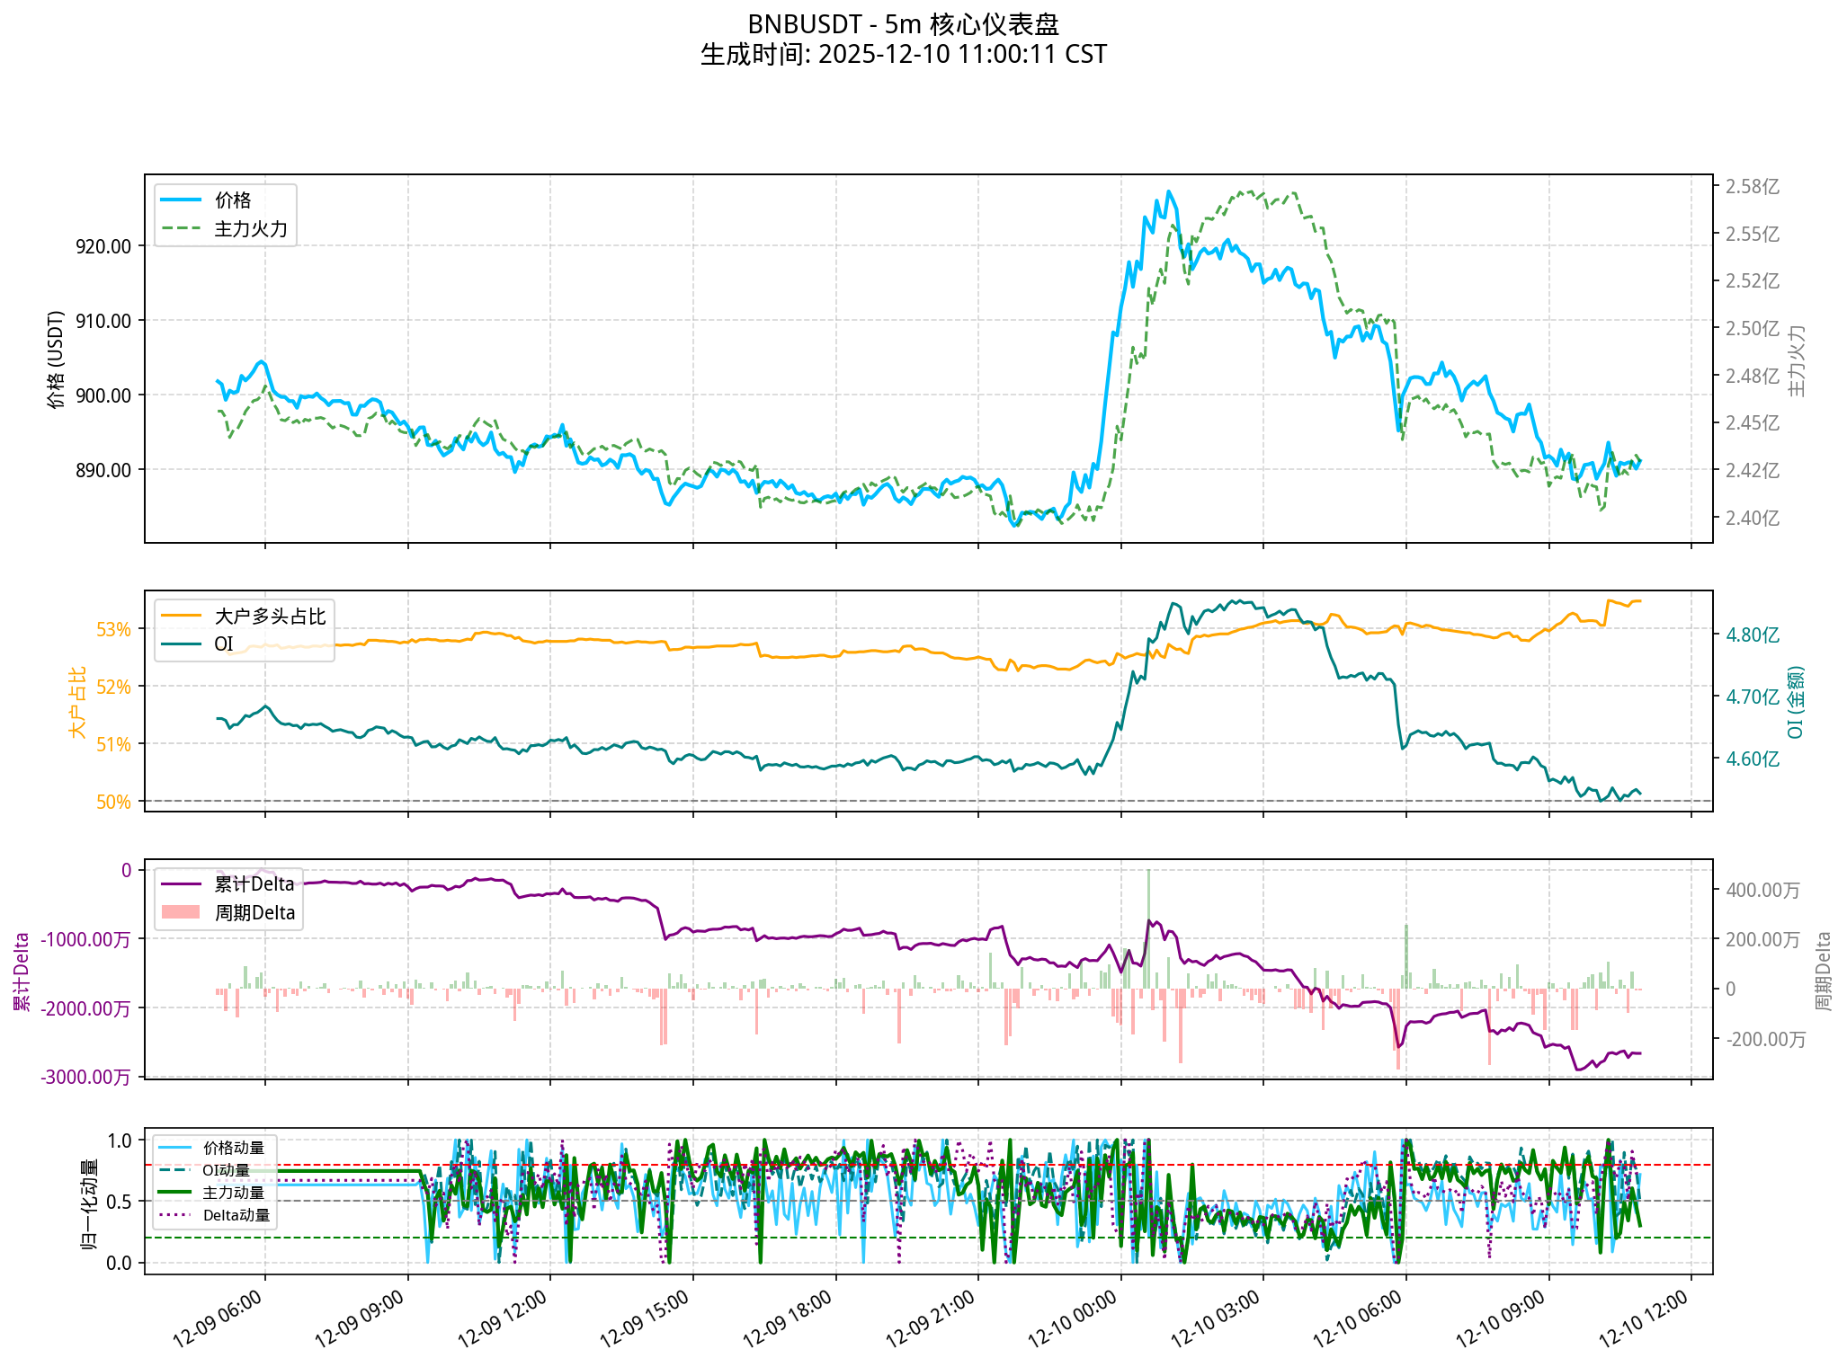
Task: Click the BNBUSDT - 5m 核心仪表盘 title
Action: tap(903, 24)
